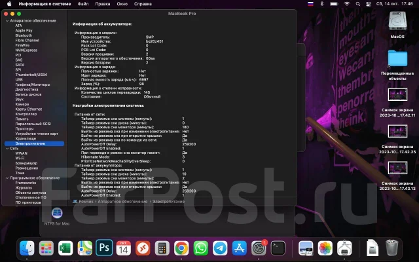Open Launchpad in the dock

(46, 248)
